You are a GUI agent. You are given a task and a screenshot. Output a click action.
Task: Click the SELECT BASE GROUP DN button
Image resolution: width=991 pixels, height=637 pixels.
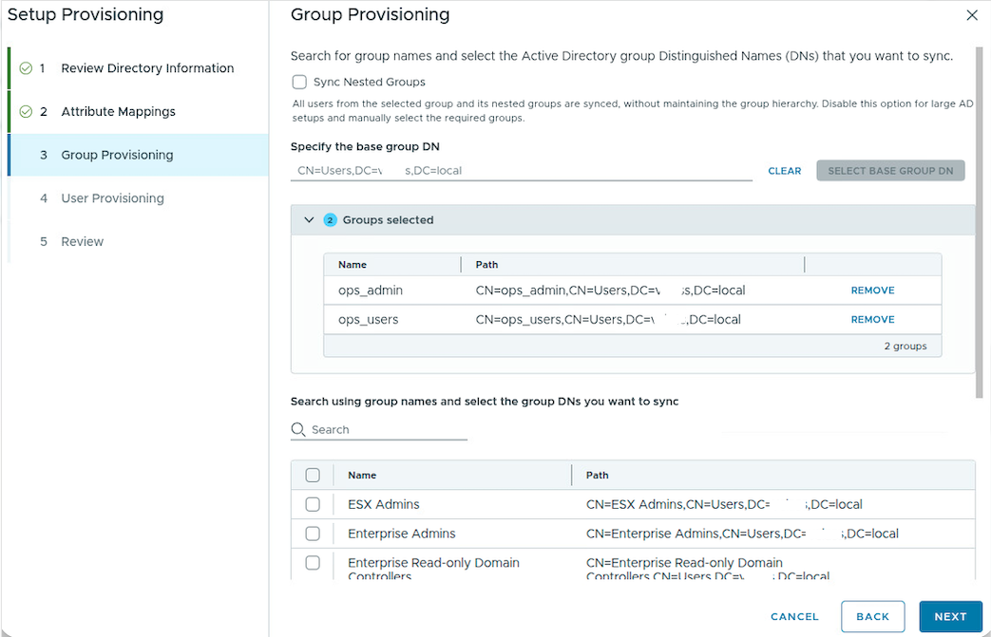[x=890, y=171]
